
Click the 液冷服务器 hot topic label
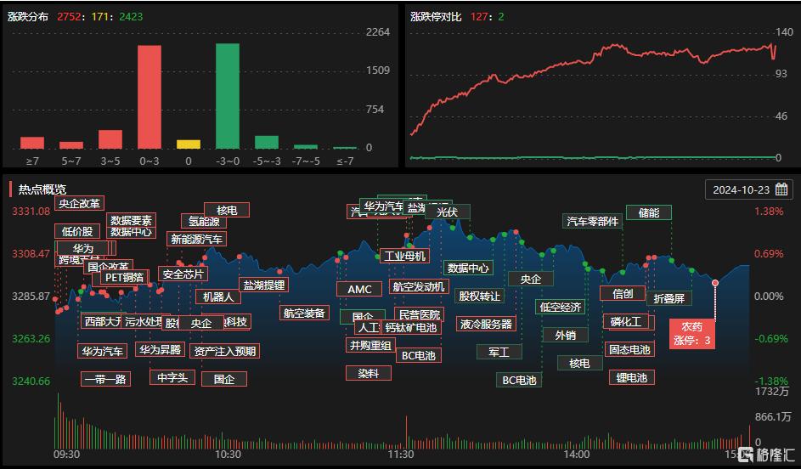click(486, 324)
